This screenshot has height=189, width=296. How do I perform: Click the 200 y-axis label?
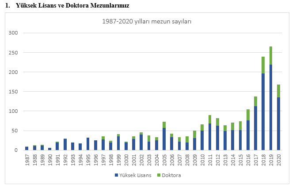click(13, 72)
